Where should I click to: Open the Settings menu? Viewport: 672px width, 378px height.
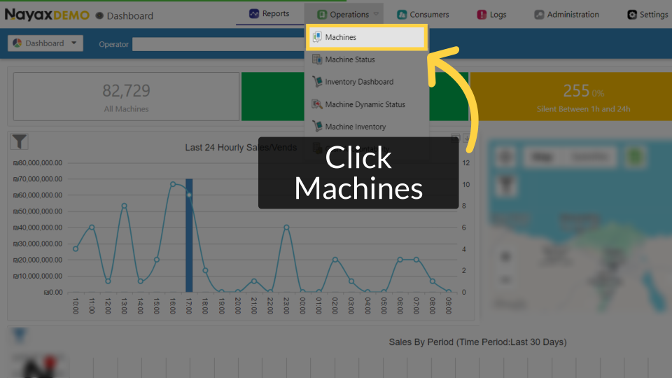click(647, 14)
